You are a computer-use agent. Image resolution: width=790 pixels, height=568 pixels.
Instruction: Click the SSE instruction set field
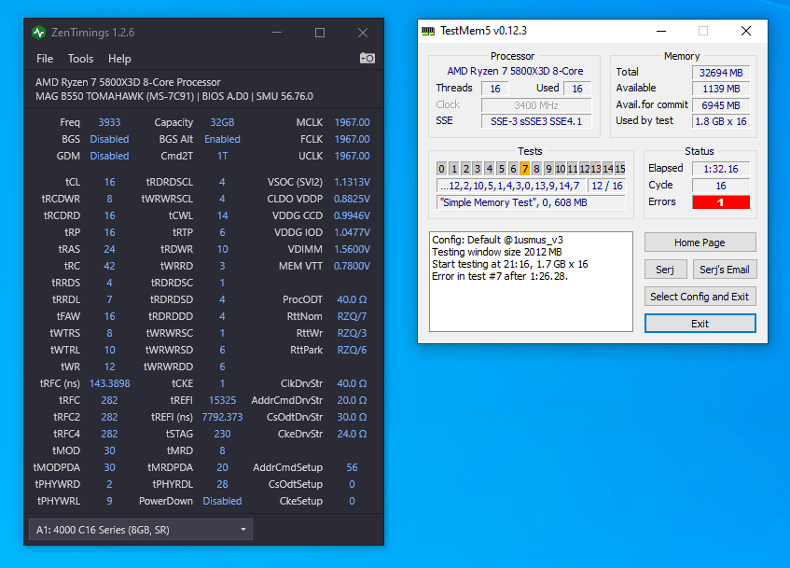pos(536,121)
